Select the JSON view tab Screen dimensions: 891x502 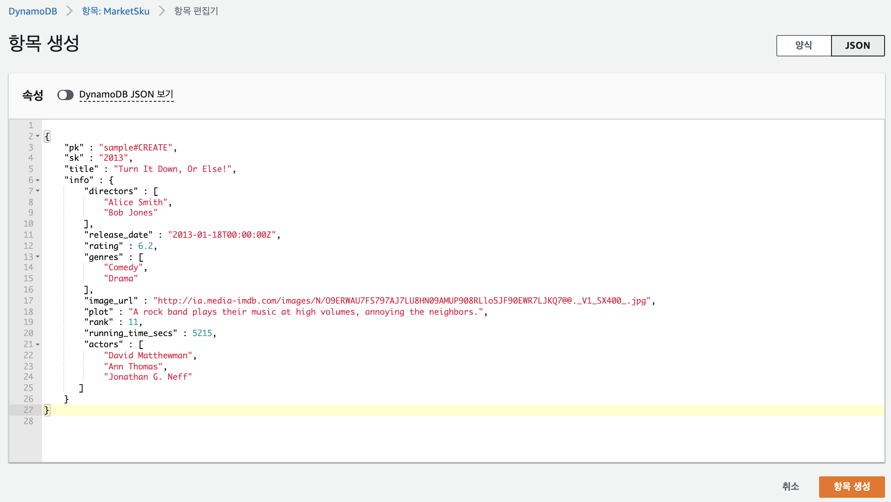(x=857, y=45)
